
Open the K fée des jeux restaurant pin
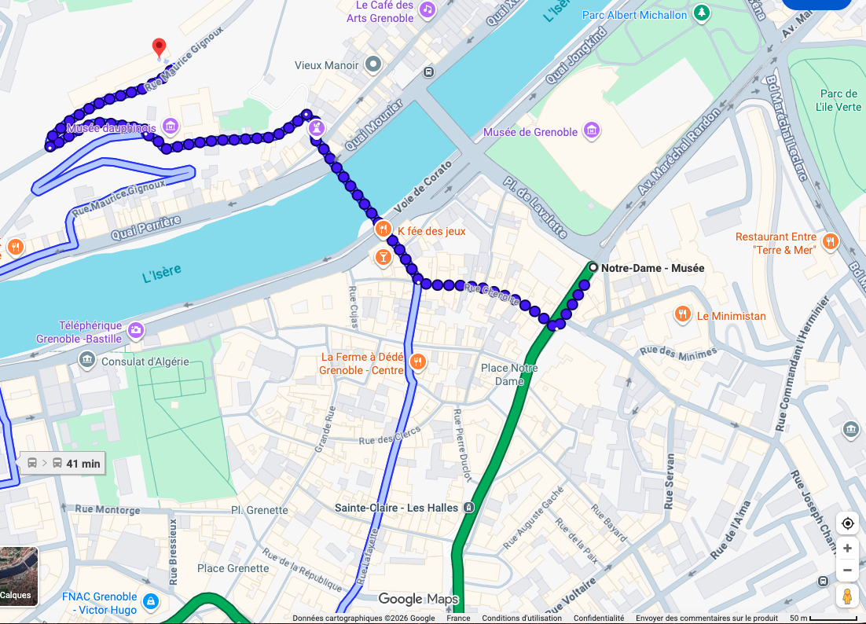click(x=383, y=229)
